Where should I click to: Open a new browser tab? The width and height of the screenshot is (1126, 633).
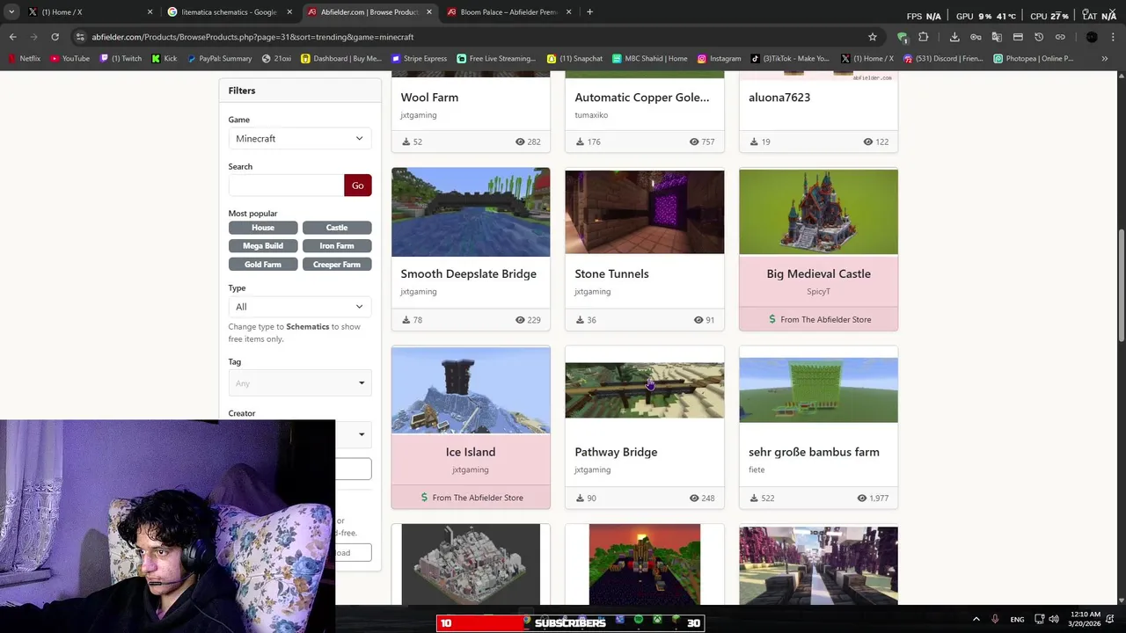coord(589,11)
